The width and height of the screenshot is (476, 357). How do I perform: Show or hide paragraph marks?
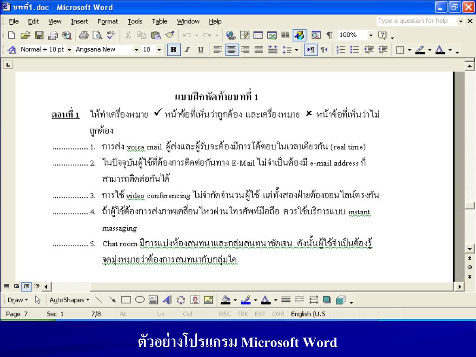click(x=330, y=35)
